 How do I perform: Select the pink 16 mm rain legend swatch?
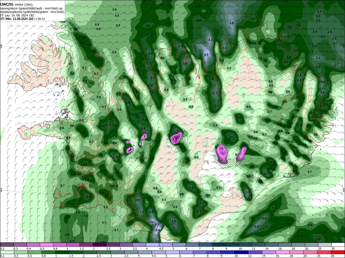[x=283, y=252]
